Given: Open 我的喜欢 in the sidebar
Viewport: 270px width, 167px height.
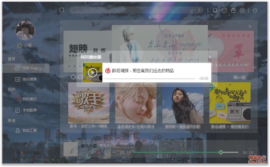Looking at the screenshot, I should (26, 99).
